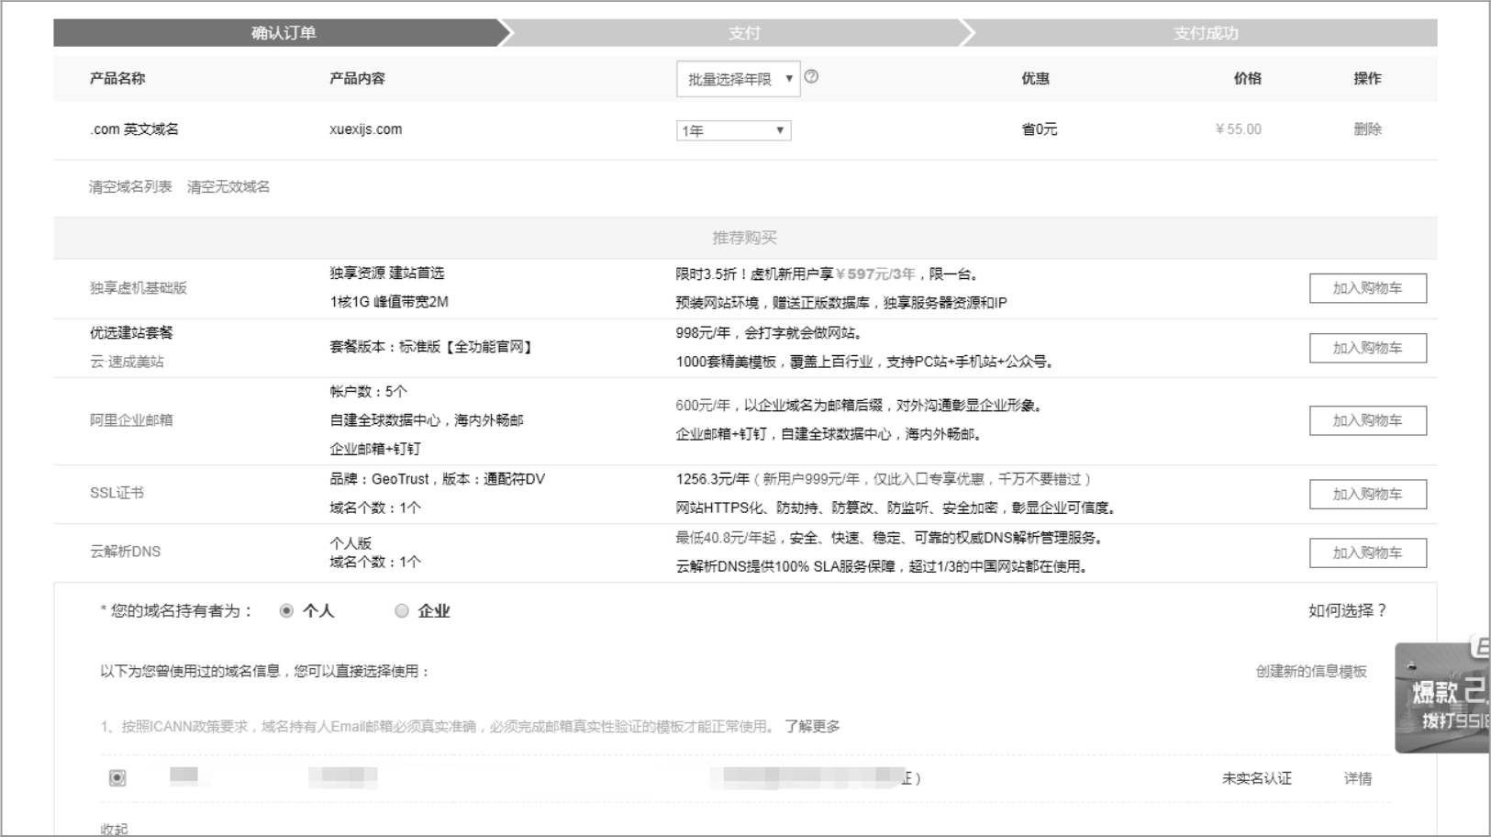The width and height of the screenshot is (1491, 837).
Task: Click 清空域名列表 link
Action: point(130,187)
